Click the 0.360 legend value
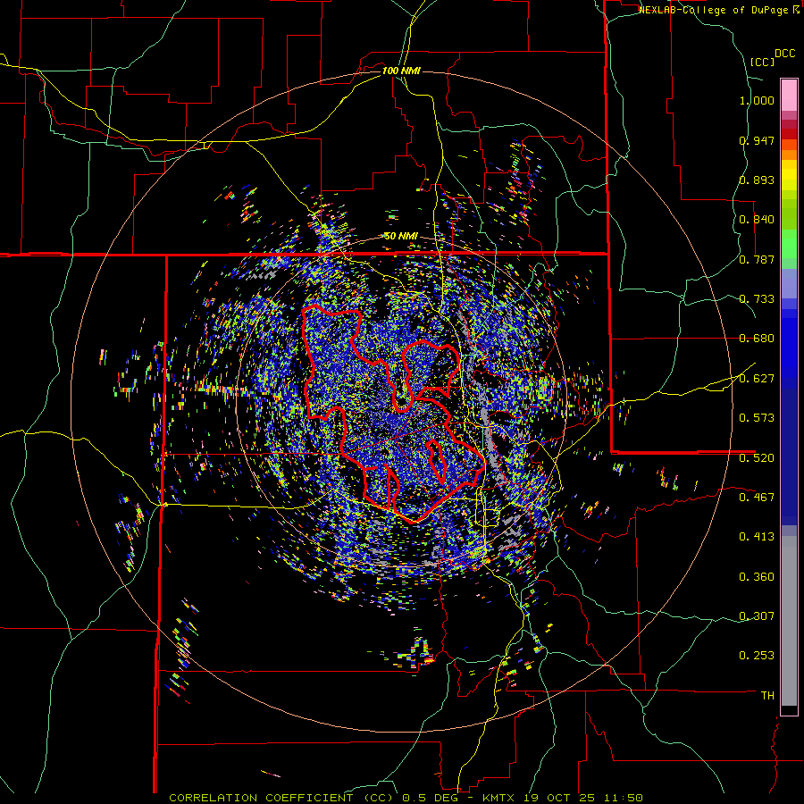 [757, 577]
